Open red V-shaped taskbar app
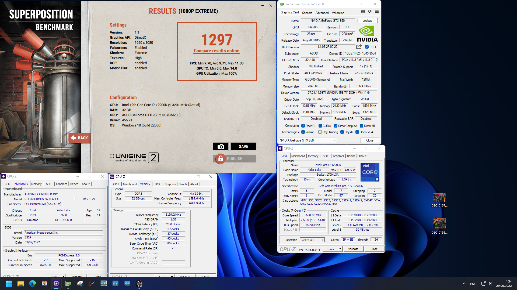 (92, 284)
